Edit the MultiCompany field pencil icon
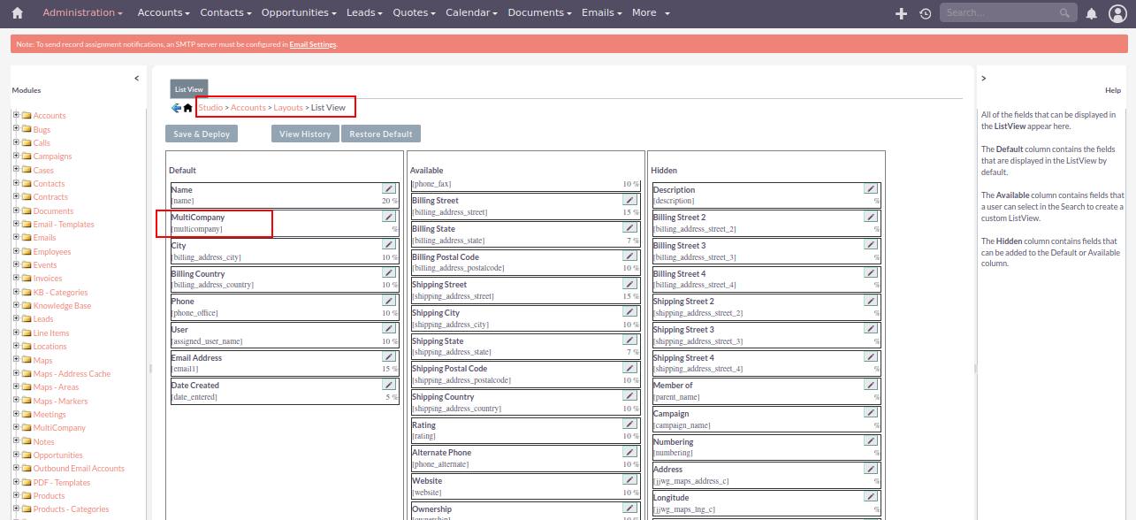Viewport: 1136px width, 520px height. (389, 217)
